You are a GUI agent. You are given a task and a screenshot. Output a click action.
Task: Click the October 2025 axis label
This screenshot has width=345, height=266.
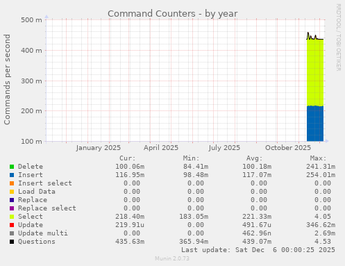pos(288,148)
